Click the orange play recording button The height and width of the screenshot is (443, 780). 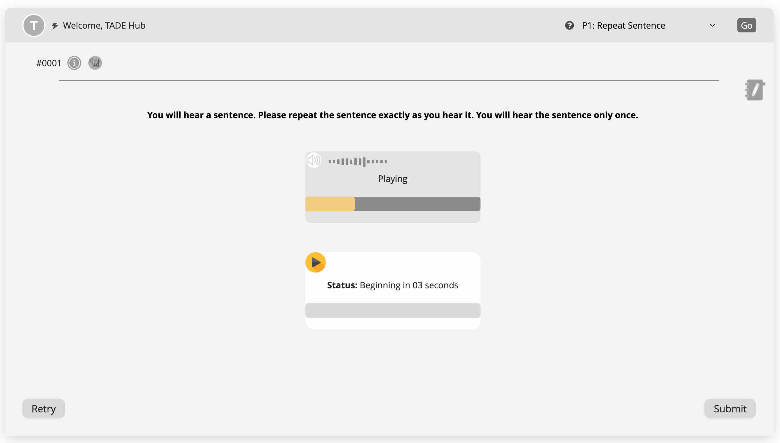316,262
